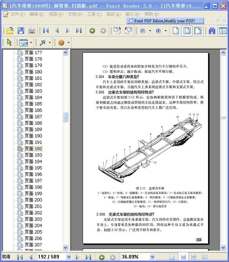Select 页面 185 in the page list
Viewport: 229px width, 262px height.
(x=33, y=104)
